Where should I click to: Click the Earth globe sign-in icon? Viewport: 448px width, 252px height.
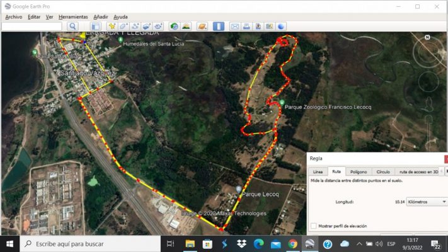pos(281,26)
